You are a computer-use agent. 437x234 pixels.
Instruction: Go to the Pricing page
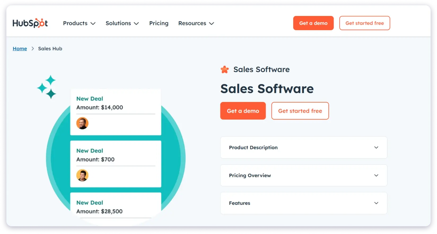(159, 23)
